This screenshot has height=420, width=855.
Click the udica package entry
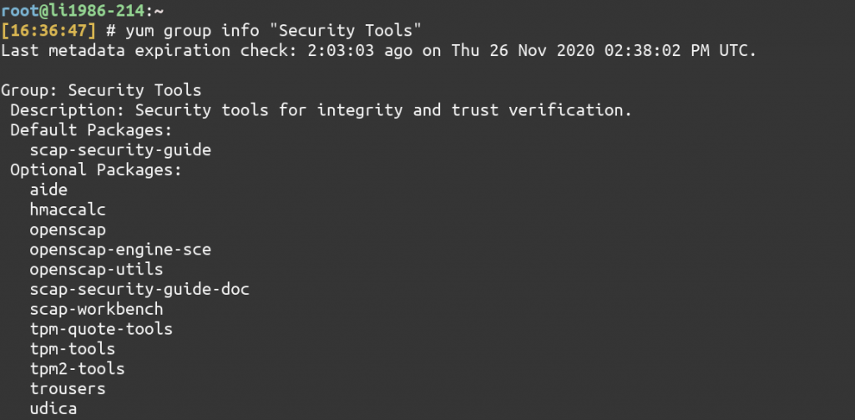[x=53, y=408]
